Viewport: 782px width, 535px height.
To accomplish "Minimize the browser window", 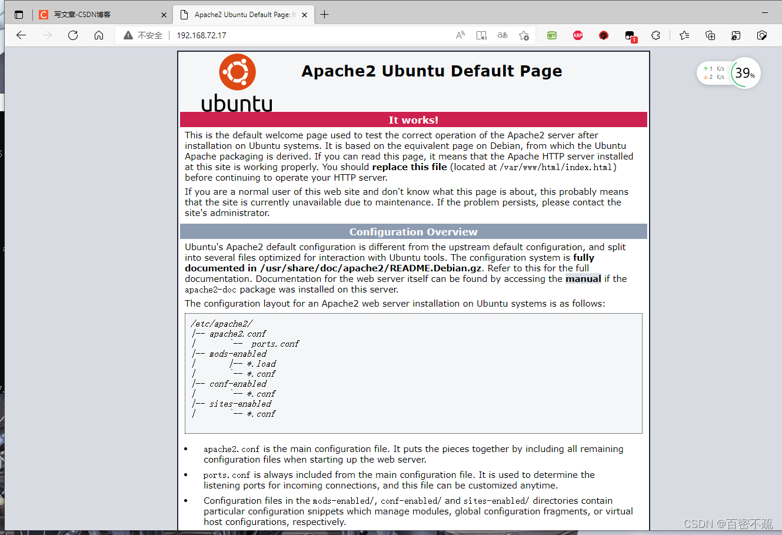I will (764, 12).
